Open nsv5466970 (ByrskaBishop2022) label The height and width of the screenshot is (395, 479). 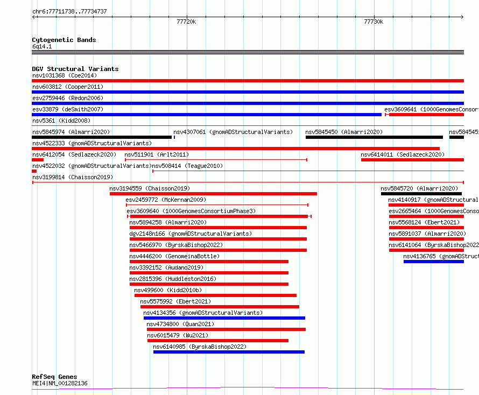pos(176,245)
